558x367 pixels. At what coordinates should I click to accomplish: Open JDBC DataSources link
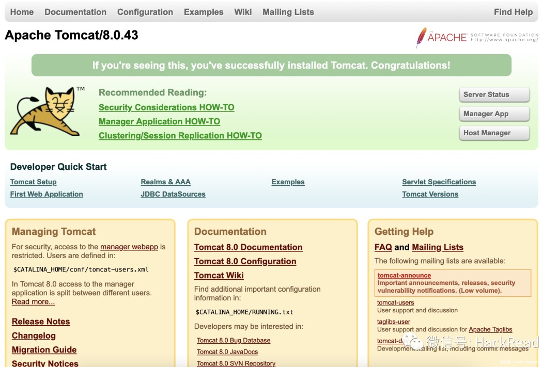(173, 194)
